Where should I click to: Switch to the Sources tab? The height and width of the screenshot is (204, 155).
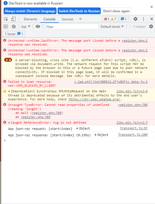[x=68, y=19]
